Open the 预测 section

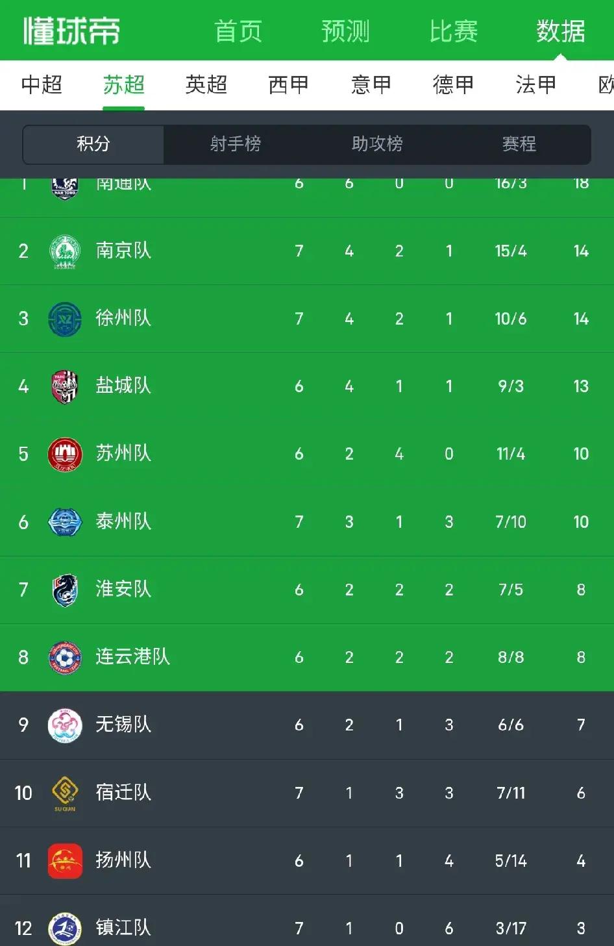pyautogui.click(x=345, y=29)
